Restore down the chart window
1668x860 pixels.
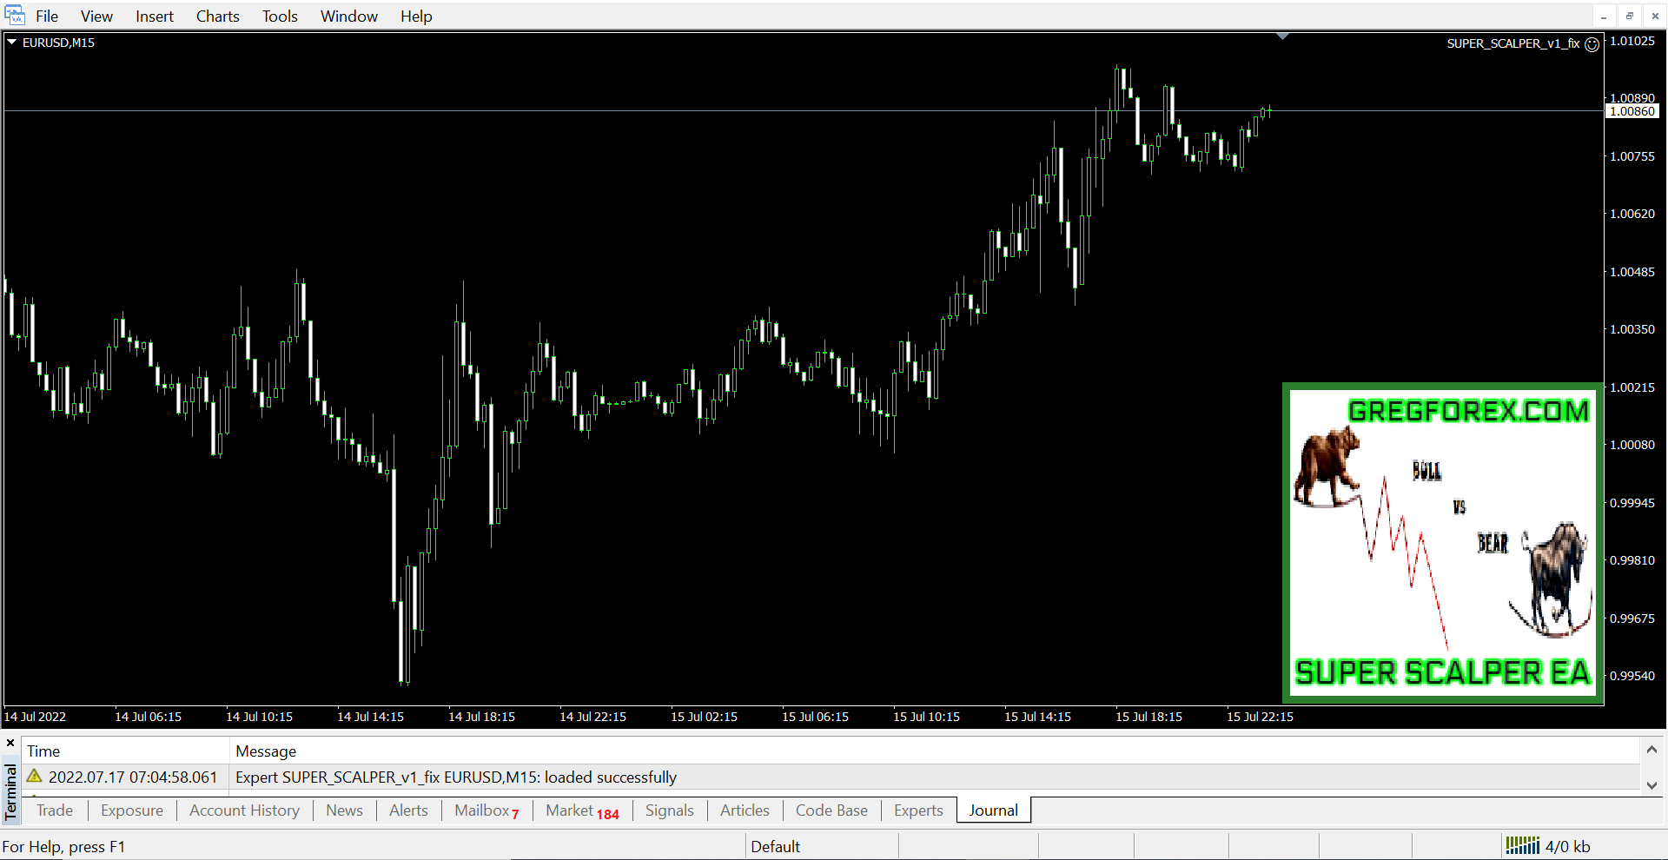(1629, 17)
